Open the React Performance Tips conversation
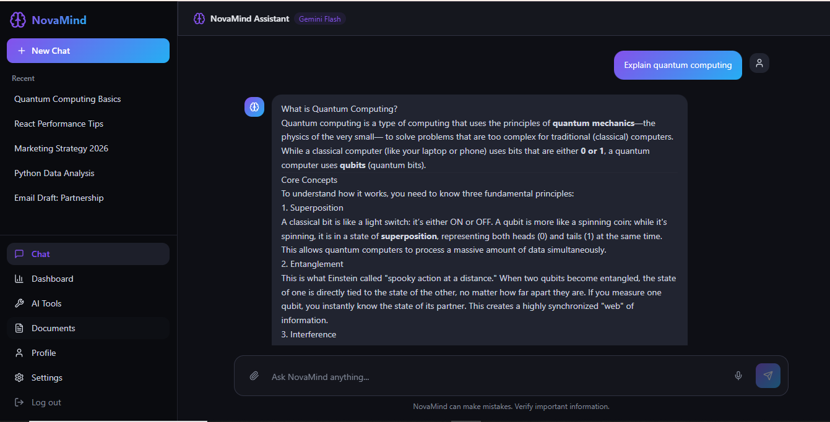Screen dimensions: 830x422 point(59,124)
